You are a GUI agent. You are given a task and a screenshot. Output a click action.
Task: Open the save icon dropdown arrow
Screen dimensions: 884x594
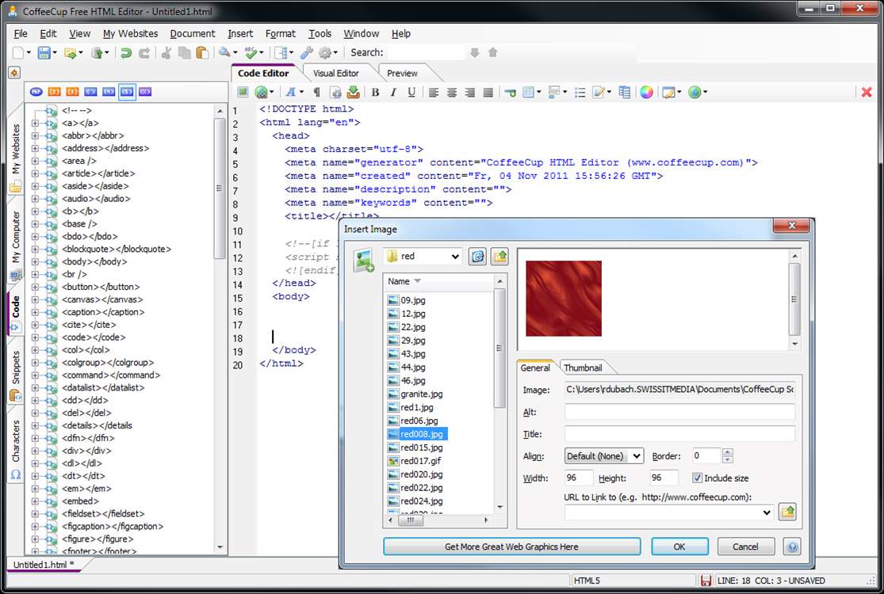point(54,53)
